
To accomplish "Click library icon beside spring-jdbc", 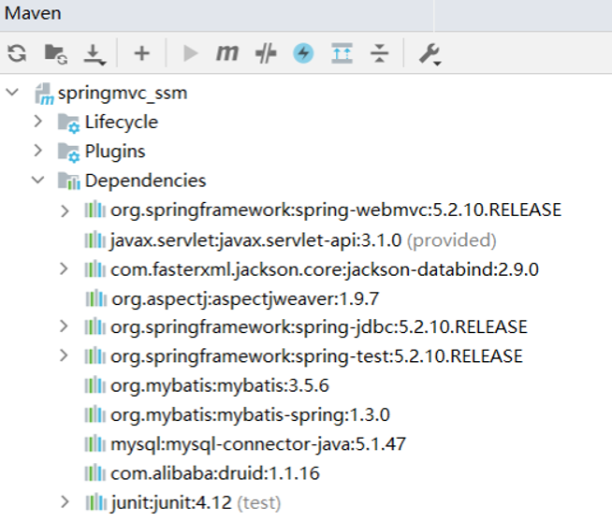I will click(95, 326).
